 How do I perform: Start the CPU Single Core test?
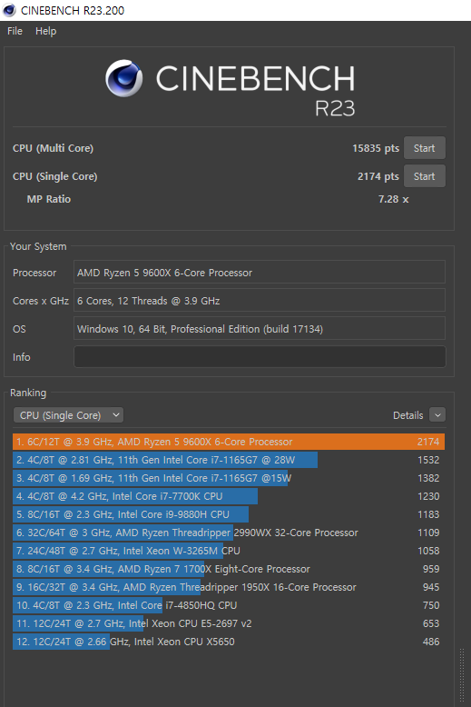(424, 176)
